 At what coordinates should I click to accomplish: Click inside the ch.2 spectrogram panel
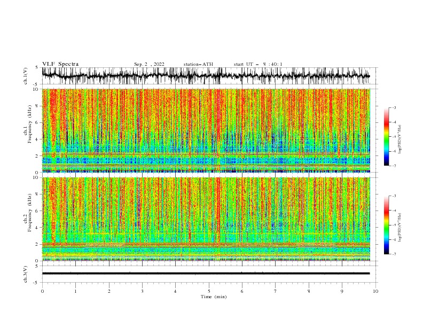(206, 219)
